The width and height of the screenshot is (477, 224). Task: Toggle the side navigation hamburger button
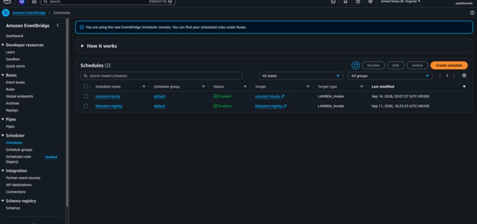point(5,13)
